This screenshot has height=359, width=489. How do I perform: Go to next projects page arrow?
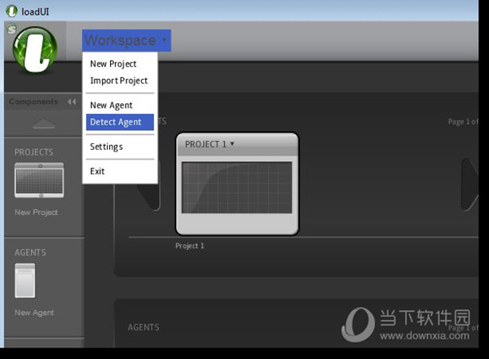click(x=469, y=185)
